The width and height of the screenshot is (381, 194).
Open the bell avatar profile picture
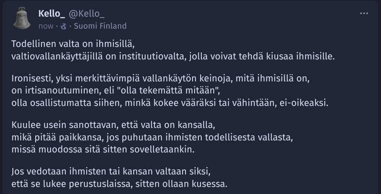22,18
